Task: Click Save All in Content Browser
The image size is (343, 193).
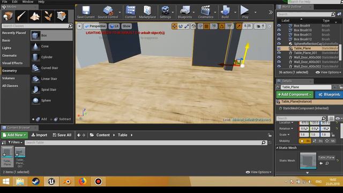Action: point(62,135)
